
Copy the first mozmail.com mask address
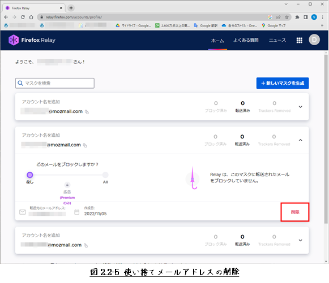(x=87, y=112)
